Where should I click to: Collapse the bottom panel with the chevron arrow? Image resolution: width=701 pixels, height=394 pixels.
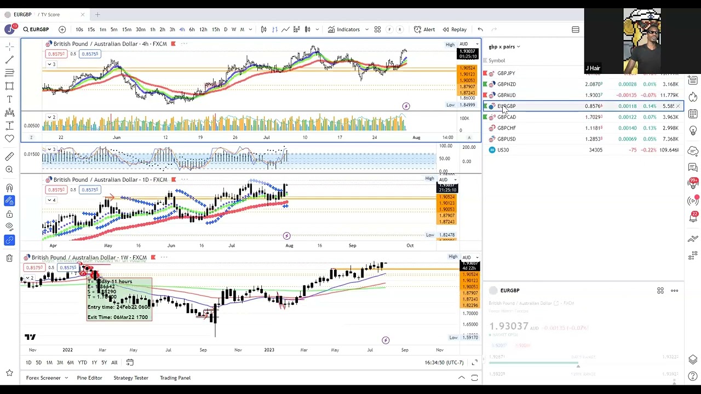click(462, 378)
